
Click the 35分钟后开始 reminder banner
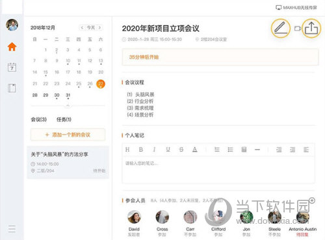220,57
